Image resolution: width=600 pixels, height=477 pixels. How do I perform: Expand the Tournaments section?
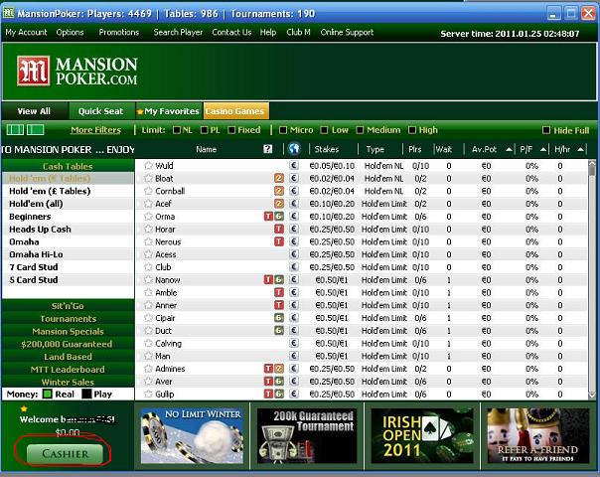pyautogui.click(x=68, y=319)
